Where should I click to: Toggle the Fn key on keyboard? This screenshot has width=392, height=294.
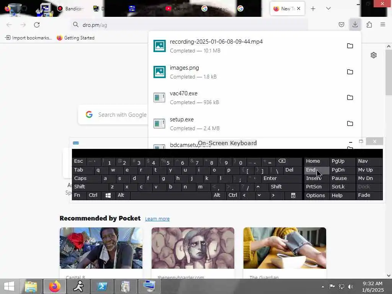pos(79,195)
